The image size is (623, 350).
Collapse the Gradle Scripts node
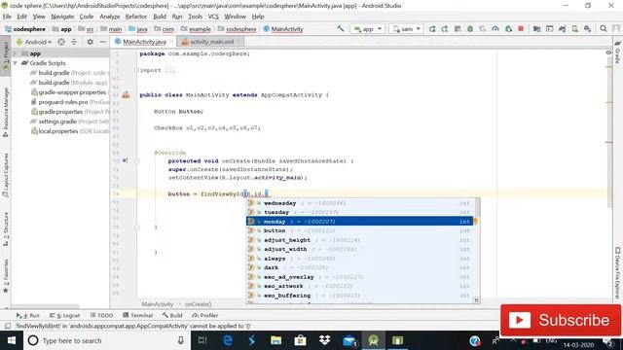16,63
